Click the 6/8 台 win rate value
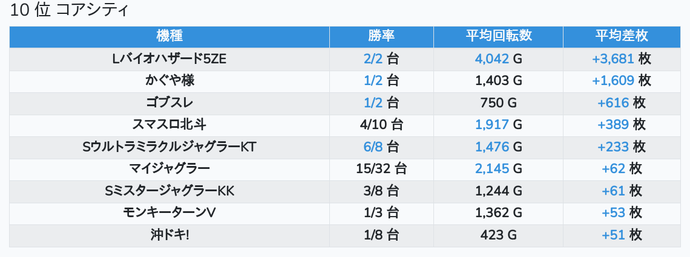690x257 pixels. (x=381, y=147)
